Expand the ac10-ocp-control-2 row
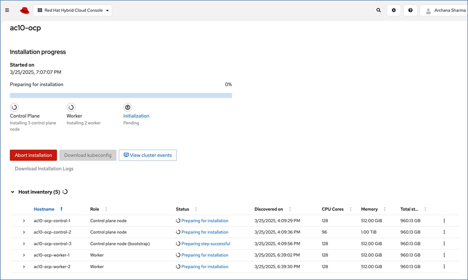This screenshot has width=468, height=280. [x=24, y=232]
